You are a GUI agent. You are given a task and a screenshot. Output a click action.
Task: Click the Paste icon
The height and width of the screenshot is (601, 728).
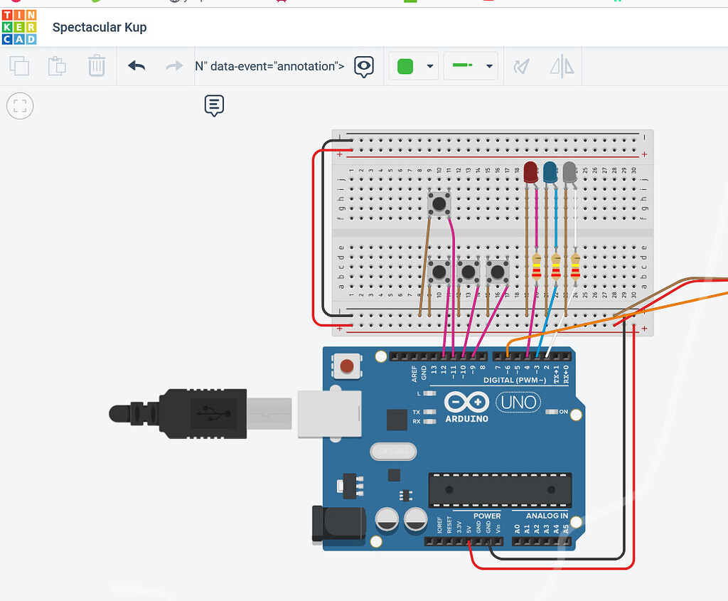[x=57, y=65]
